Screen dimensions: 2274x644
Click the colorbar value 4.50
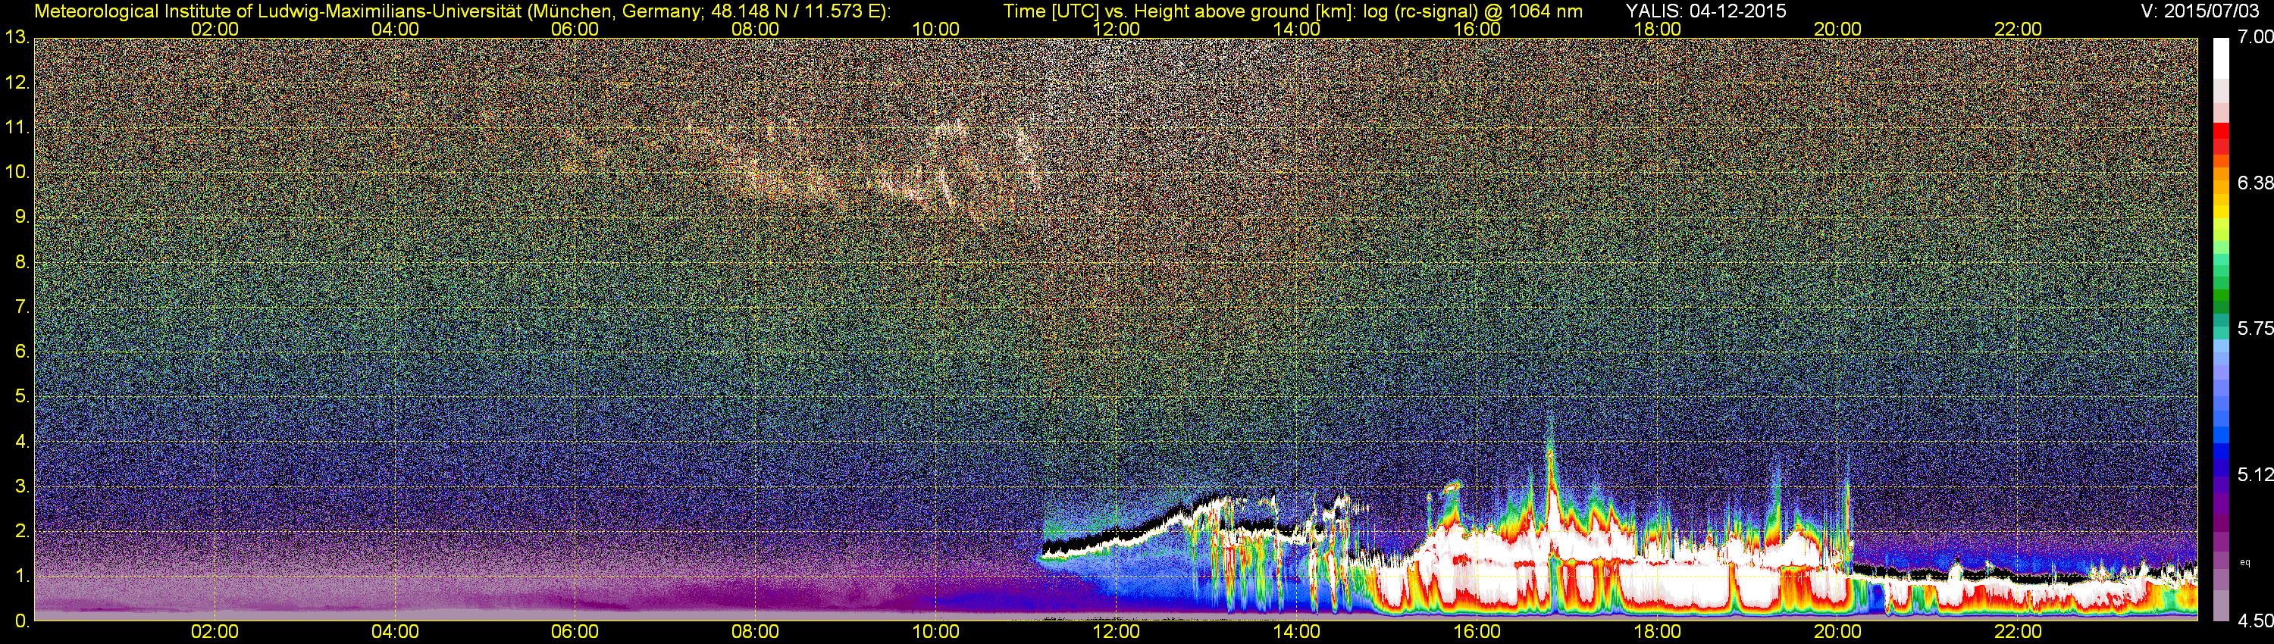click(x=2254, y=621)
